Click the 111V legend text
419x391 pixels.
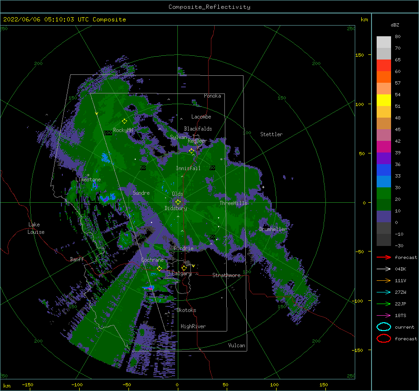click(x=400, y=280)
